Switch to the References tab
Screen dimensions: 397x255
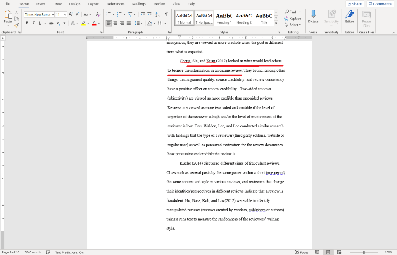pos(116,4)
